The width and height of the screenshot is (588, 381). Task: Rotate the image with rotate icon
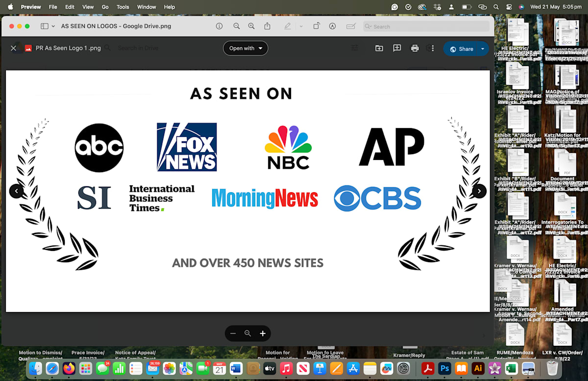(317, 26)
